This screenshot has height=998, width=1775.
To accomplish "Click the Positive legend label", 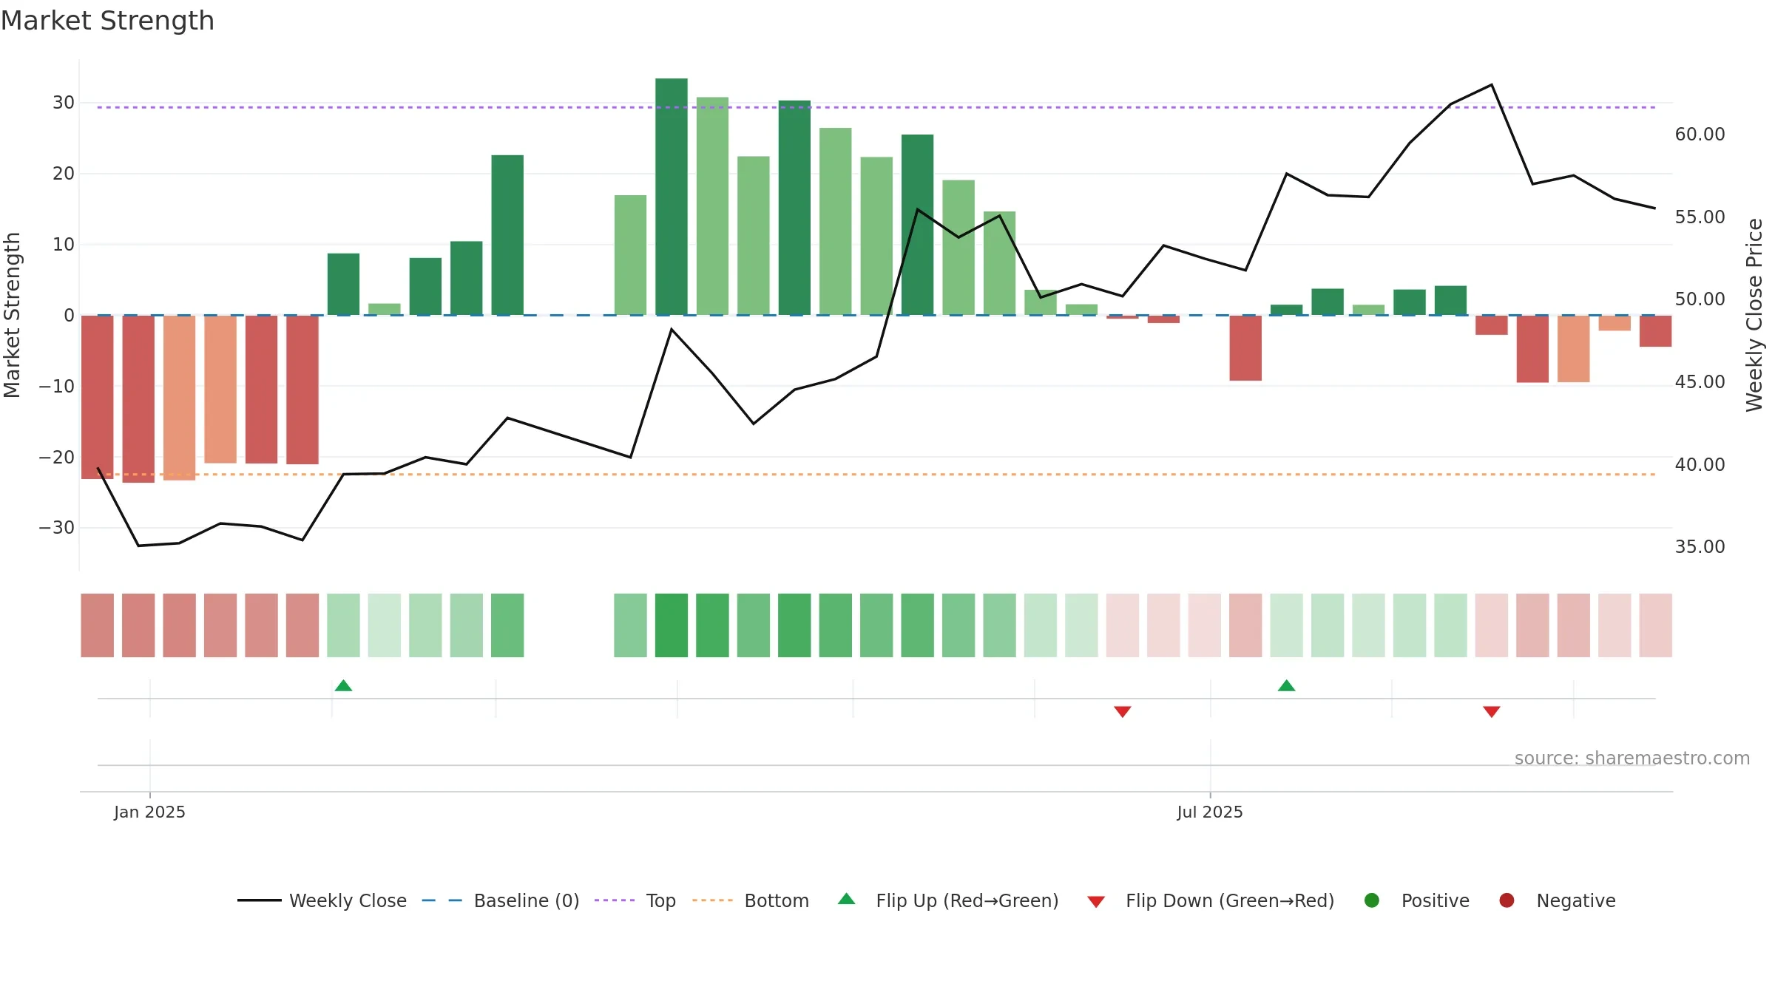I will (x=1435, y=900).
